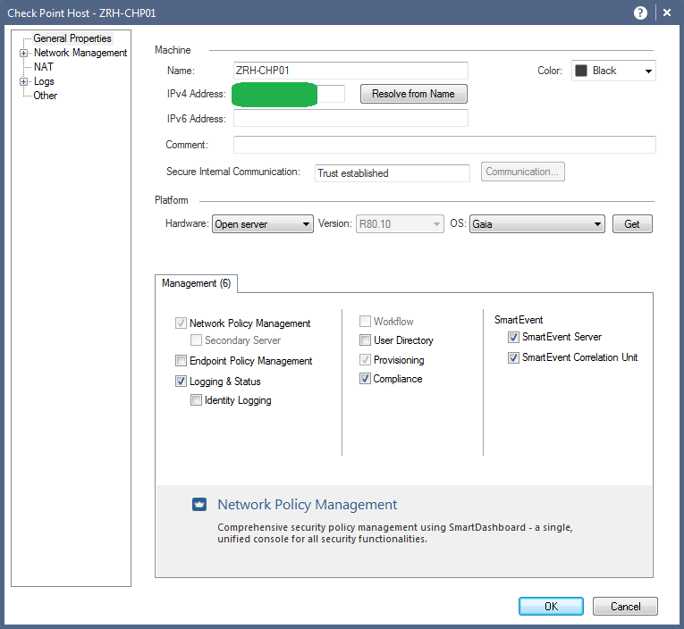Toggle the Workflow checkbox

point(365,322)
